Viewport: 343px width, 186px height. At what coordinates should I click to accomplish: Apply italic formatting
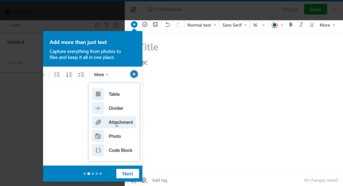pos(301,25)
